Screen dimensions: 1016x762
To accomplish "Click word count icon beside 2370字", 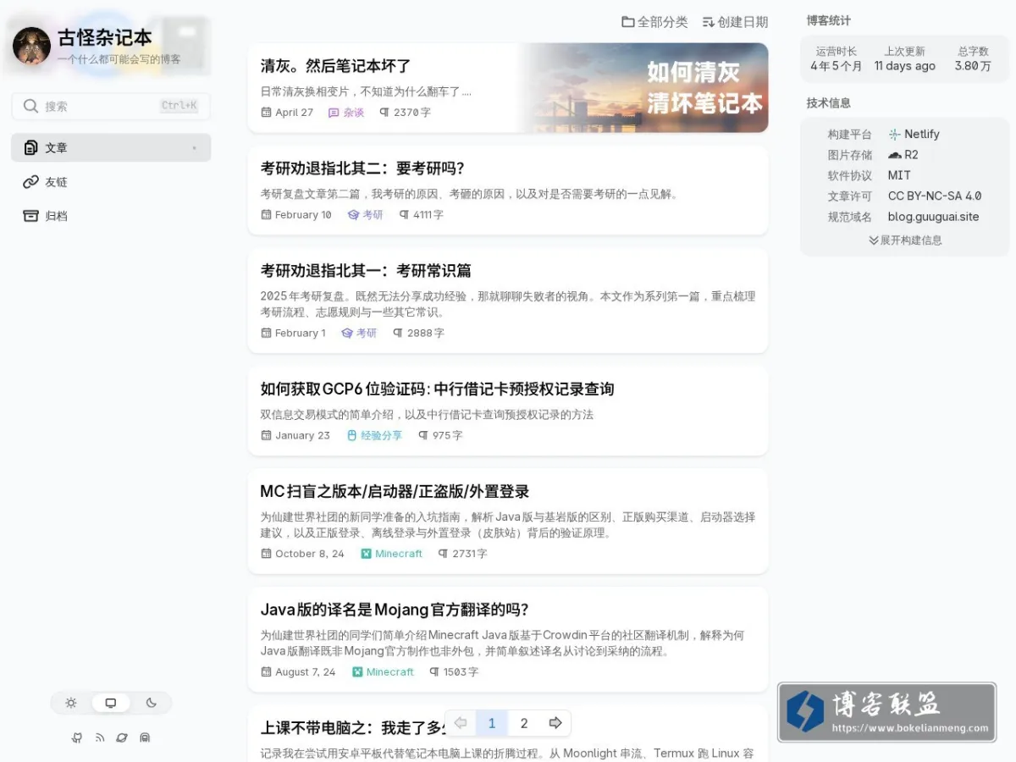I will point(384,112).
